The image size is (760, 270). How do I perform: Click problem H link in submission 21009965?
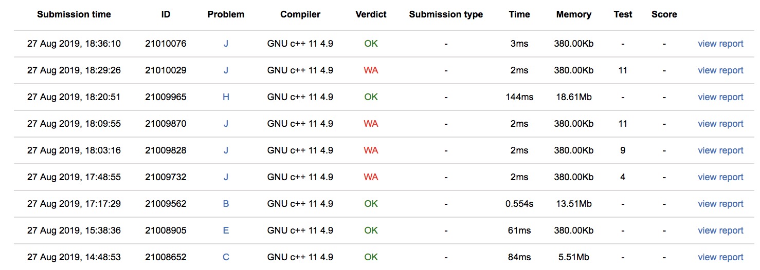pyautogui.click(x=226, y=97)
